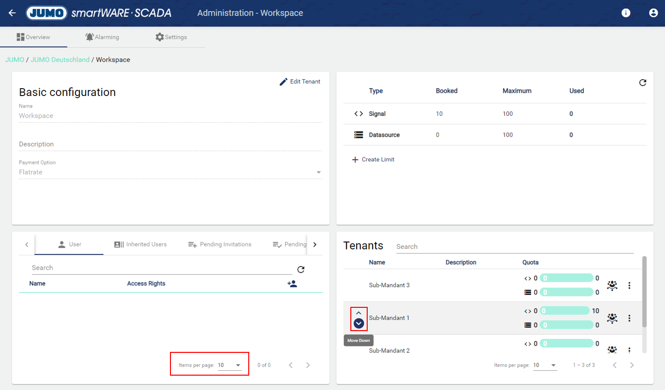Open the Inherited Users tab
Image resolution: width=665 pixels, height=390 pixels.
click(140, 244)
